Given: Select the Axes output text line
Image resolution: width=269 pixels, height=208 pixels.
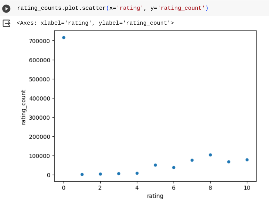Looking at the screenshot, I should [95, 23].
